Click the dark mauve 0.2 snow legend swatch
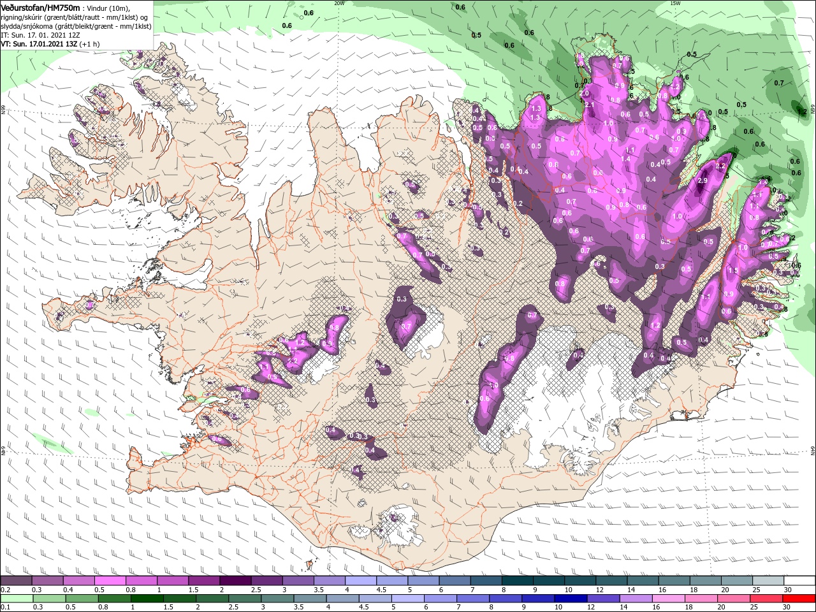816x612 pixels. click(16, 581)
